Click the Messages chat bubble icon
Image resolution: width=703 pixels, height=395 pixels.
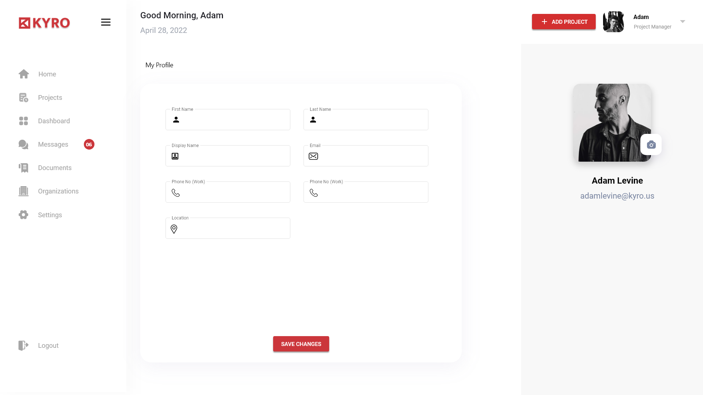pos(23,144)
